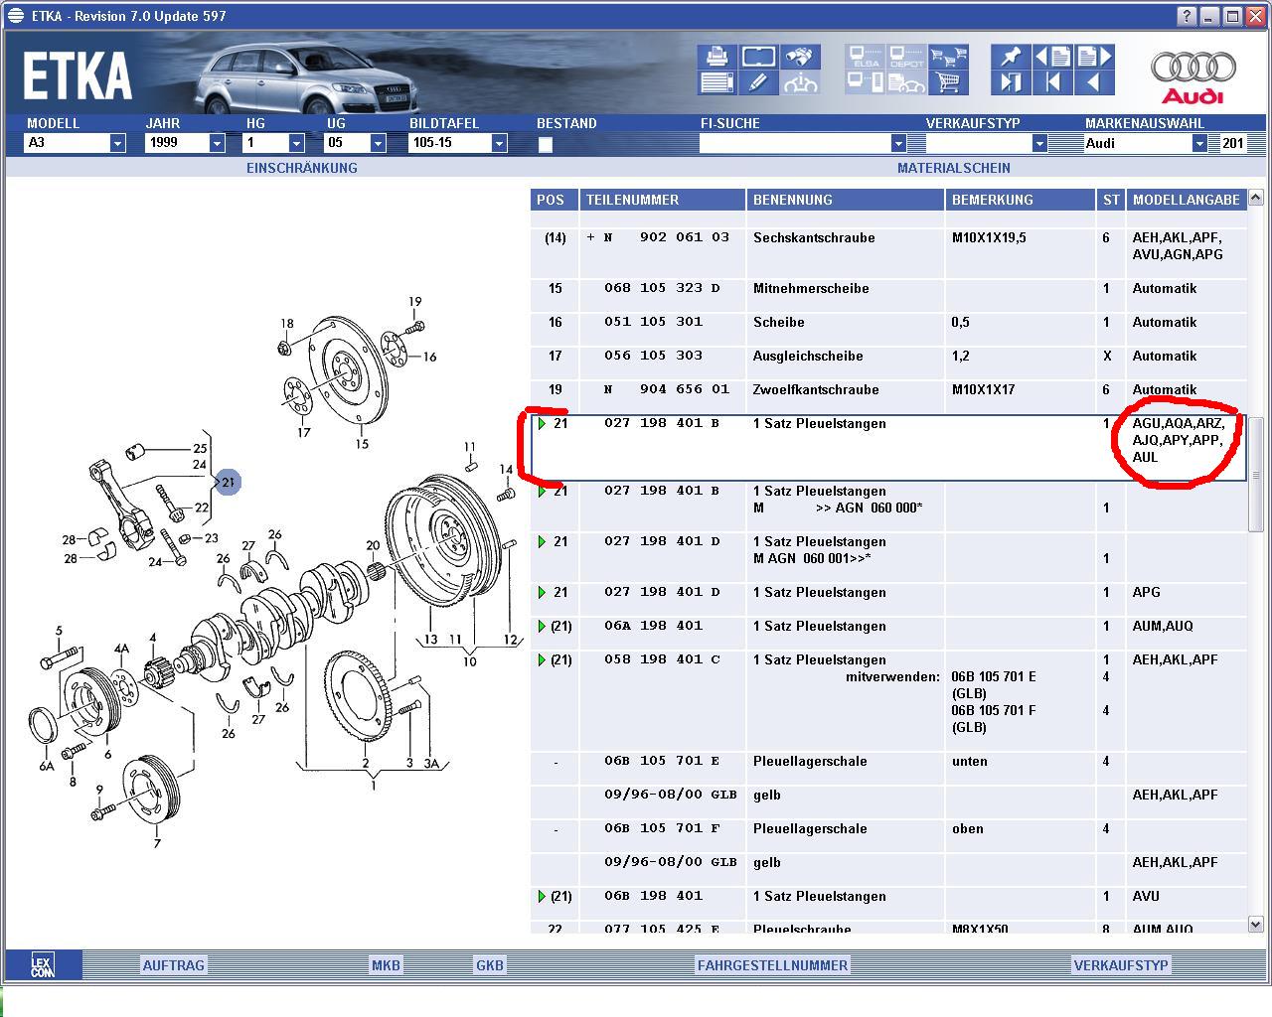Viewport: 1272px width, 1017px height.
Task: Click the BENENNUNG column header
Action: click(x=846, y=200)
